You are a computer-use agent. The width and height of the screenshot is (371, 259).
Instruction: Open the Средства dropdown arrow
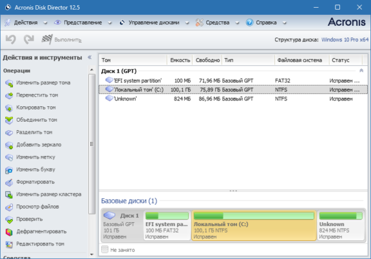click(x=237, y=23)
